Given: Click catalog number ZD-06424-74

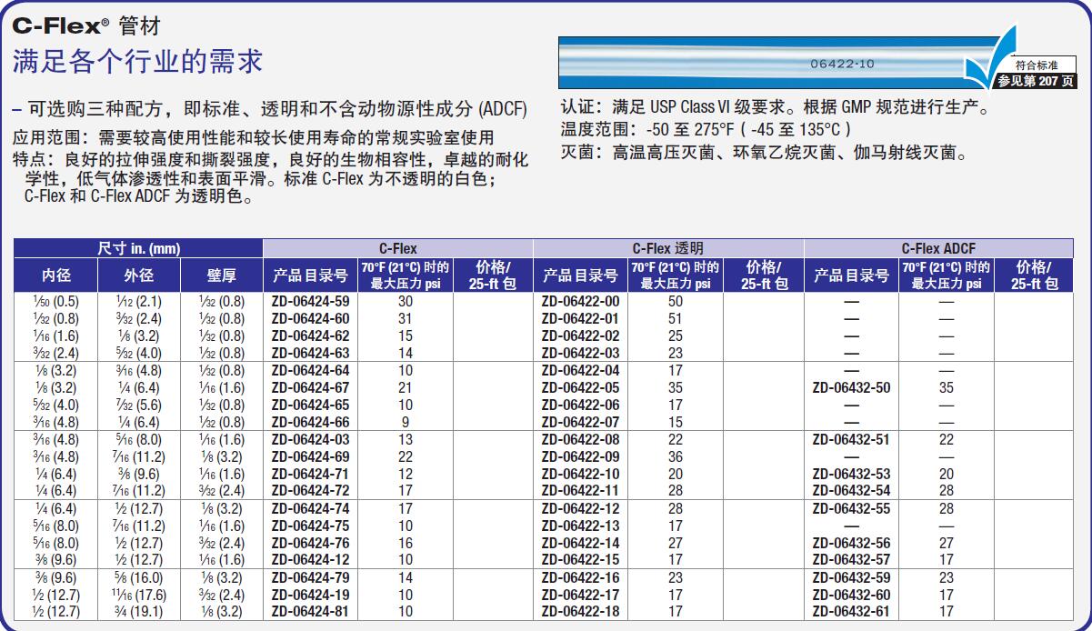Looking at the screenshot, I should pos(310,508).
